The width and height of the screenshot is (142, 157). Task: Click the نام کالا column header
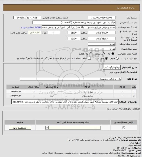(87, 87)
